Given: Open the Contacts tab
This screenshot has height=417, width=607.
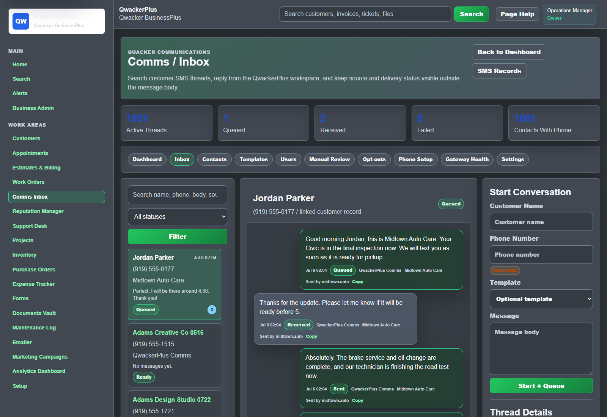Looking at the screenshot, I should [x=214, y=159].
